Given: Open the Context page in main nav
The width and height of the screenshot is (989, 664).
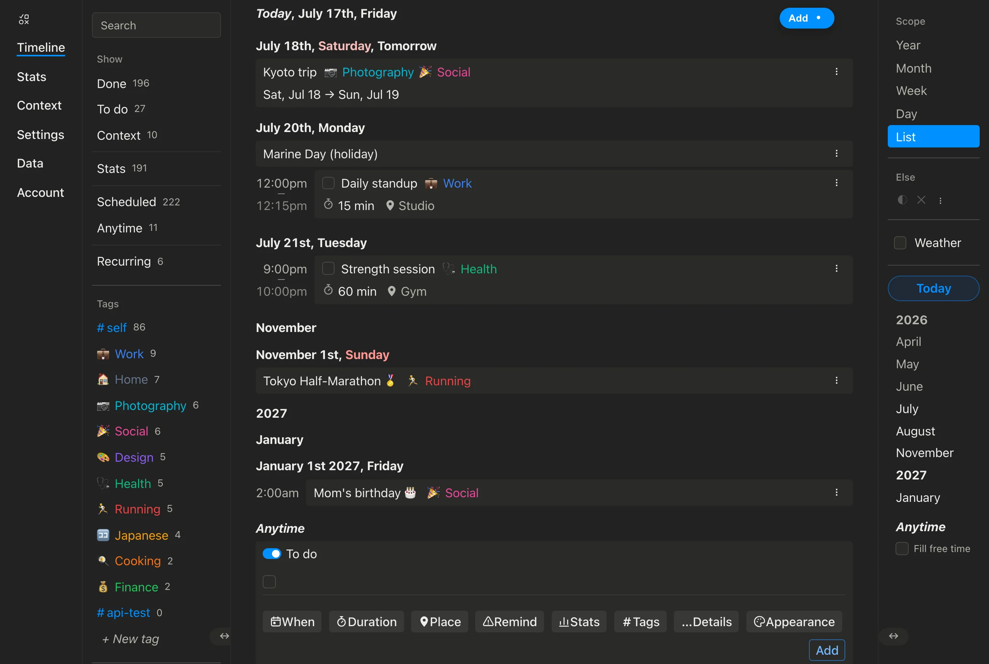Looking at the screenshot, I should 39,105.
